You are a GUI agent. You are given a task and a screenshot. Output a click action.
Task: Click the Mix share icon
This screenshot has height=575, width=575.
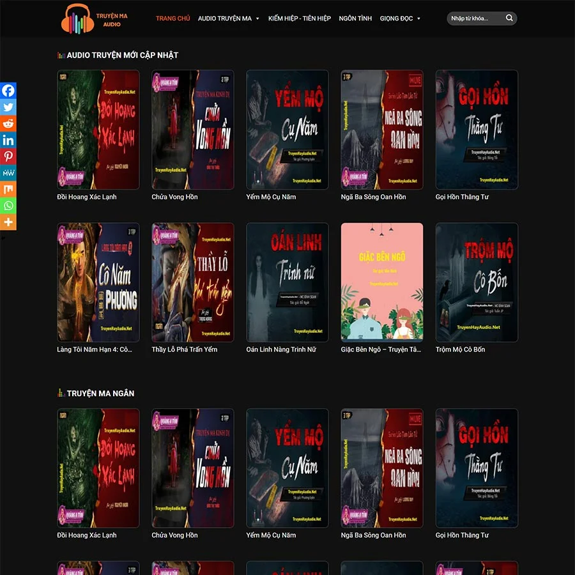click(8, 189)
